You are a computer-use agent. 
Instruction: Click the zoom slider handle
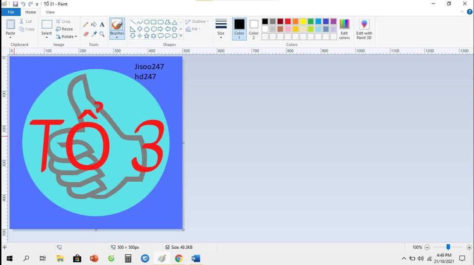tap(448, 247)
